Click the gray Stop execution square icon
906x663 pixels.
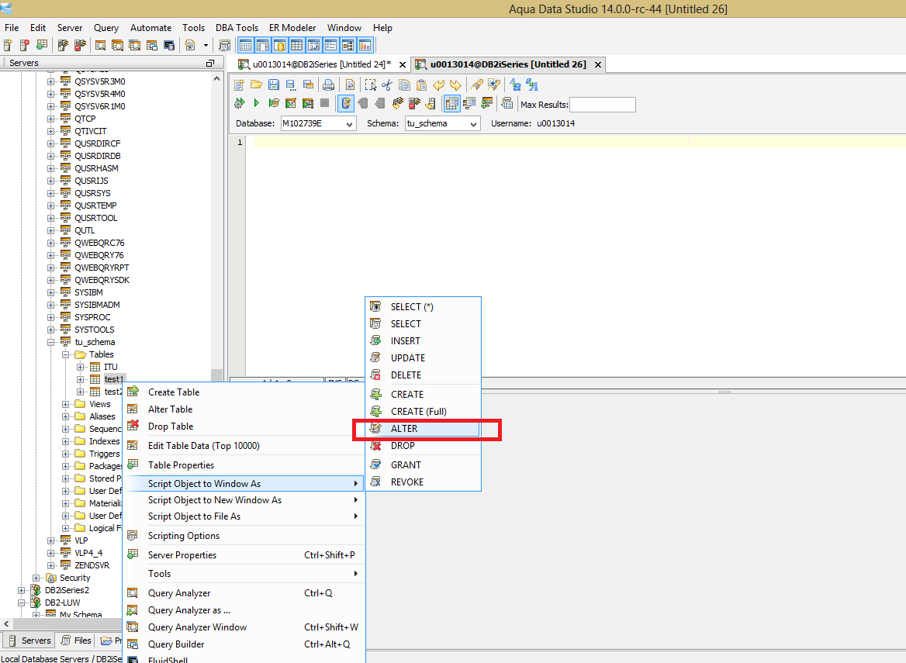tap(325, 103)
